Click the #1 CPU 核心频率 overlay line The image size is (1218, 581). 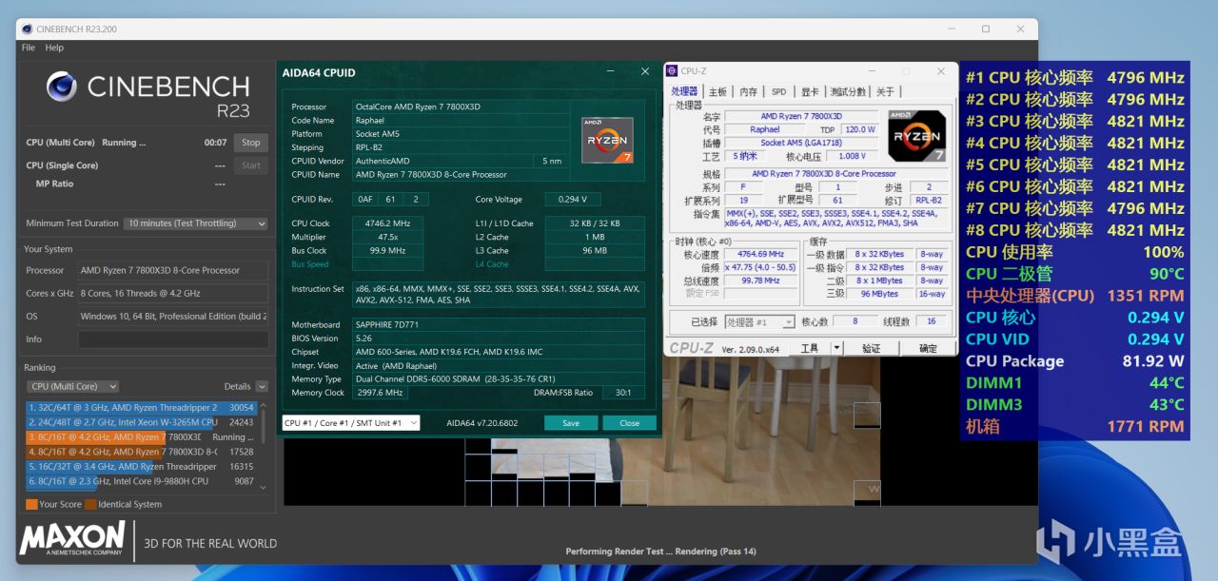click(x=1075, y=78)
